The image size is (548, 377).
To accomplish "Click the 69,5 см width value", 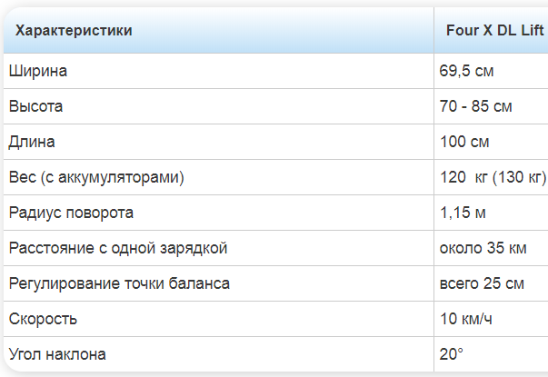I will (x=467, y=71).
